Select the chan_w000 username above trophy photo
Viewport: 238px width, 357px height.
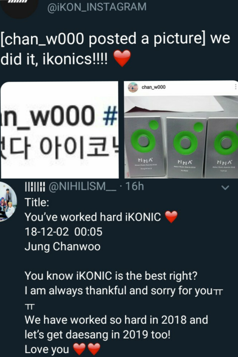(x=153, y=87)
